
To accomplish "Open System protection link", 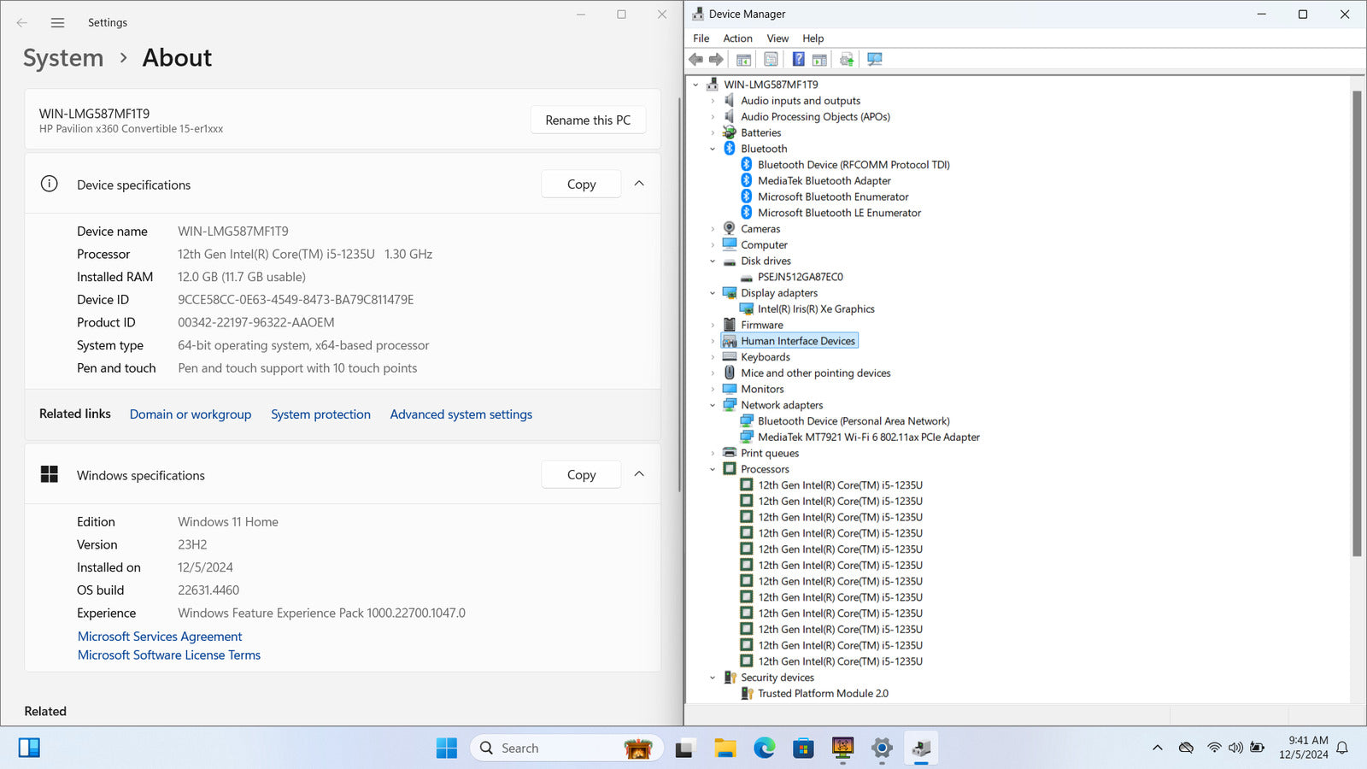I will pos(320,414).
